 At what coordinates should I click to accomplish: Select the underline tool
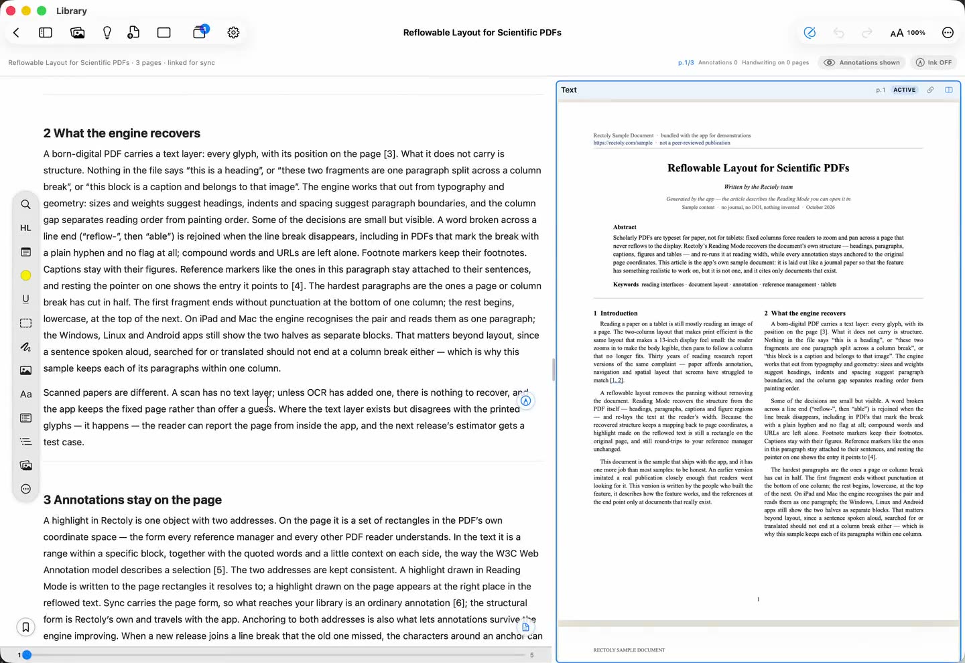25,299
